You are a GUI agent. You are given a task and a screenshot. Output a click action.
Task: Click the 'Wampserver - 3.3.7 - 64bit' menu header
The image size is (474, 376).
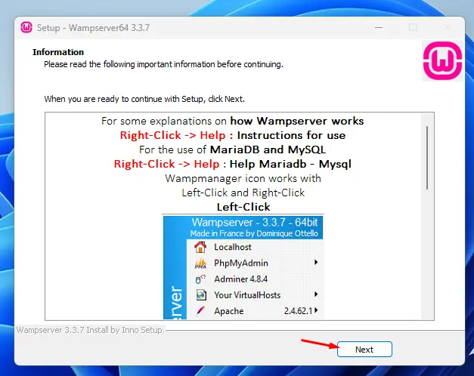255,223
